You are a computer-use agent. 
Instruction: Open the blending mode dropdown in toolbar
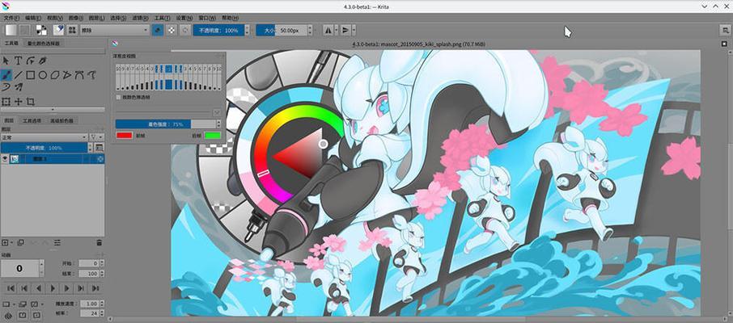115,30
